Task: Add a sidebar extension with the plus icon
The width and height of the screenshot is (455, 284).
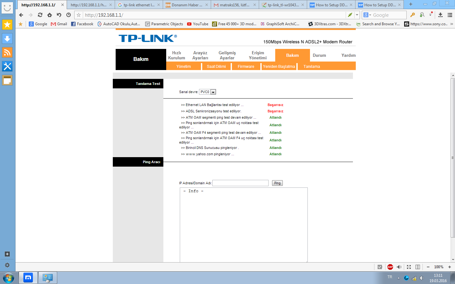Action: coord(7,254)
